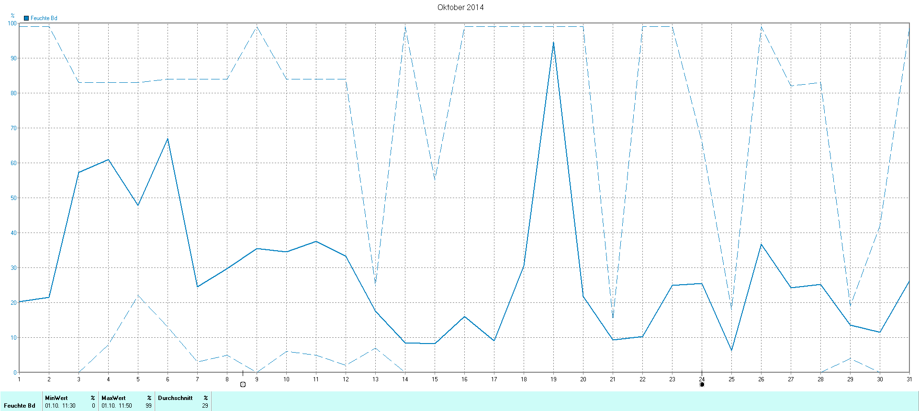Screen dimensions: 919x411
Task: Click the chart title Oktober 2014
Action: coord(460,7)
